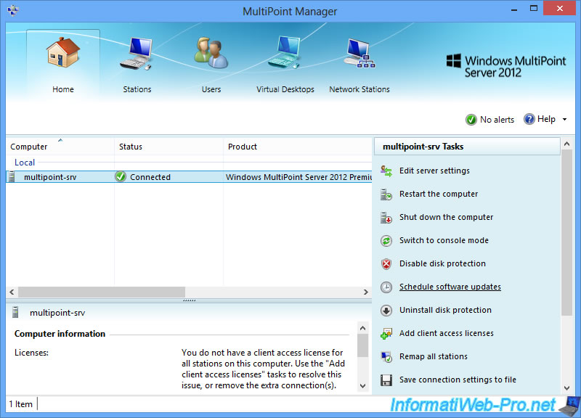Choose Save connection settings to file task
Image resolution: width=581 pixels, height=418 pixels.
tap(458, 380)
